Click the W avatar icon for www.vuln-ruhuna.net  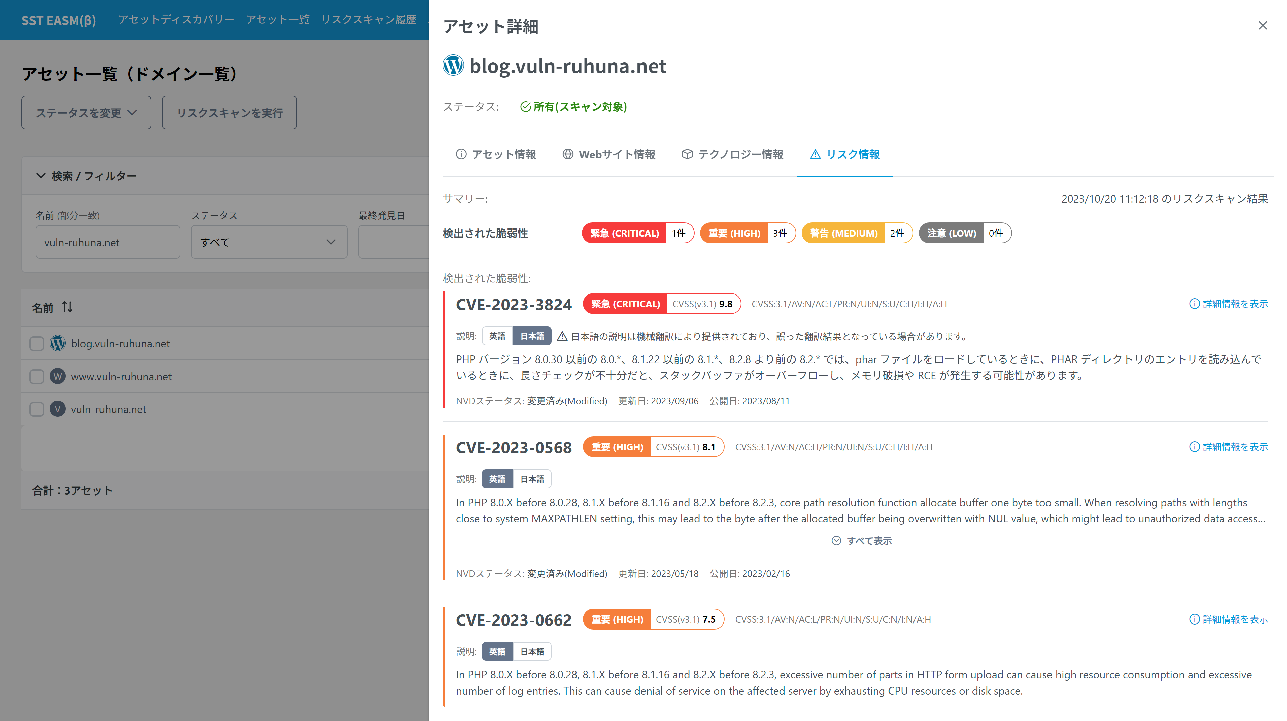pyautogui.click(x=58, y=376)
